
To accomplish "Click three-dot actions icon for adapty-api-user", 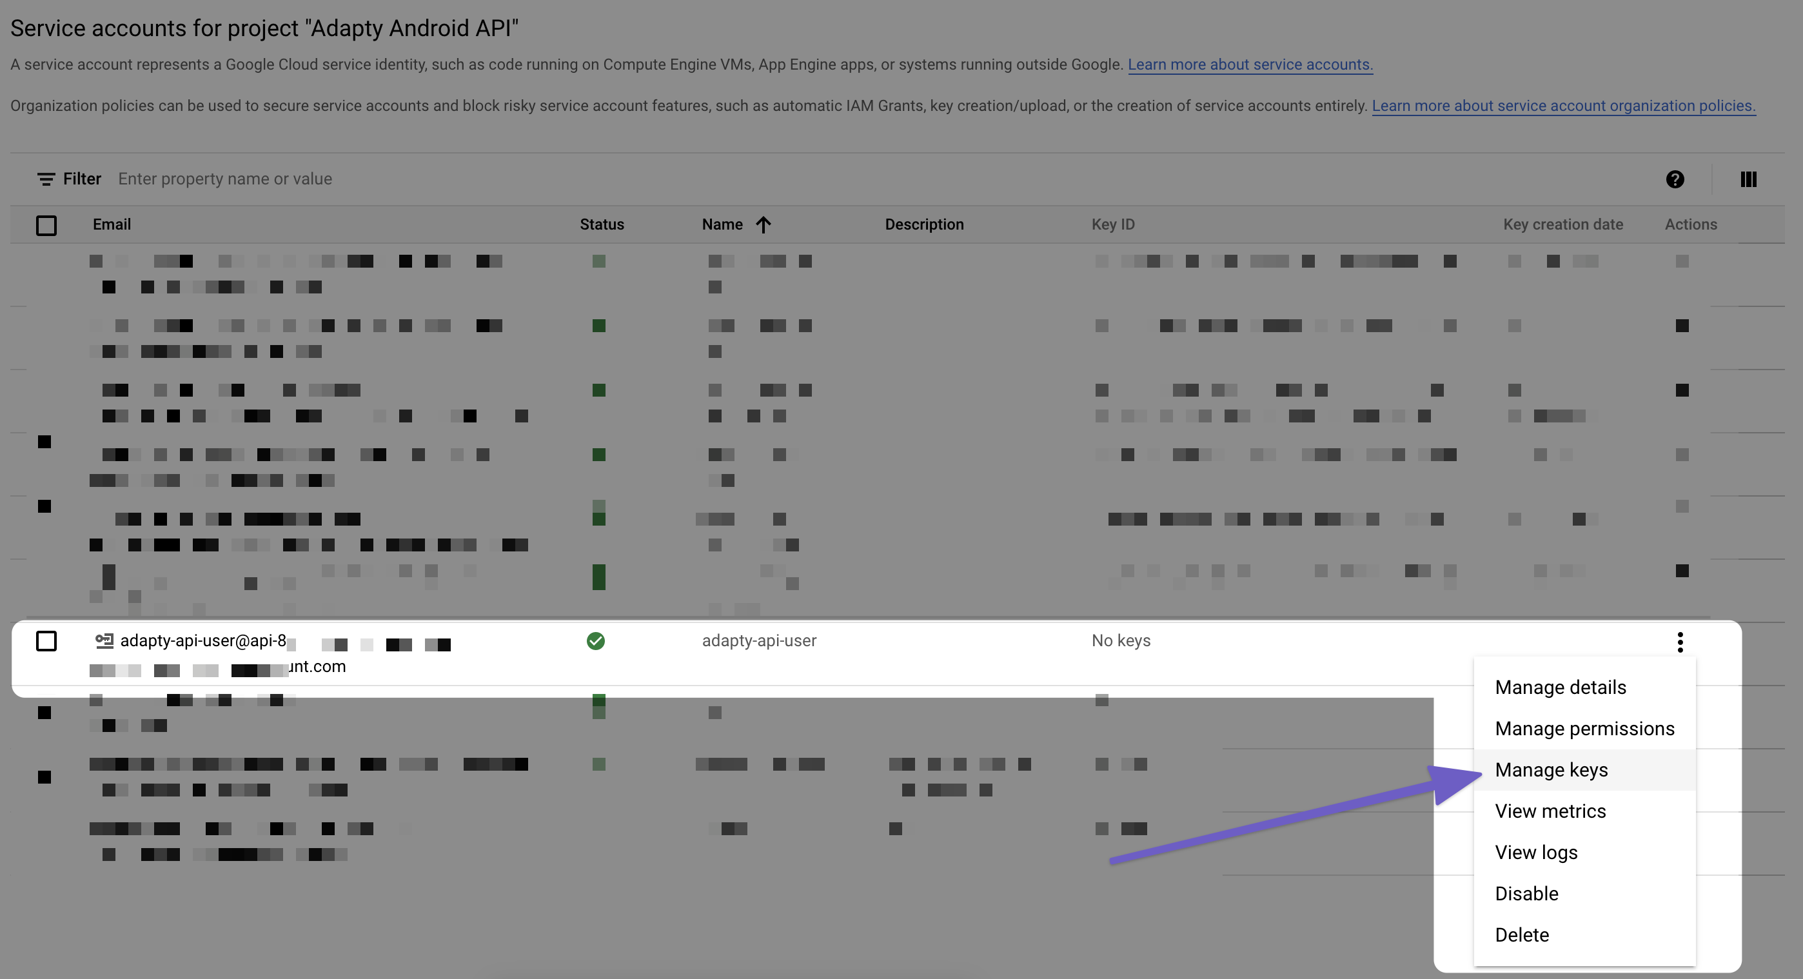I will coord(1680,641).
